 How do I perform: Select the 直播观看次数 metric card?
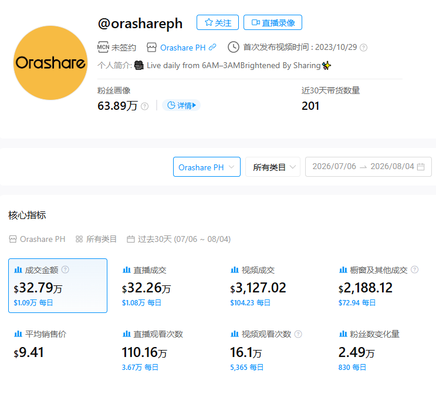[x=166, y=350]
